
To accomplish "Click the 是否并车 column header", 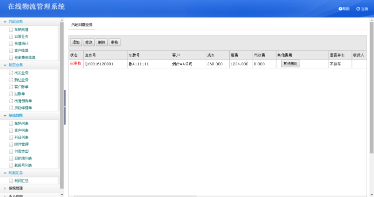I will [340, 55].
